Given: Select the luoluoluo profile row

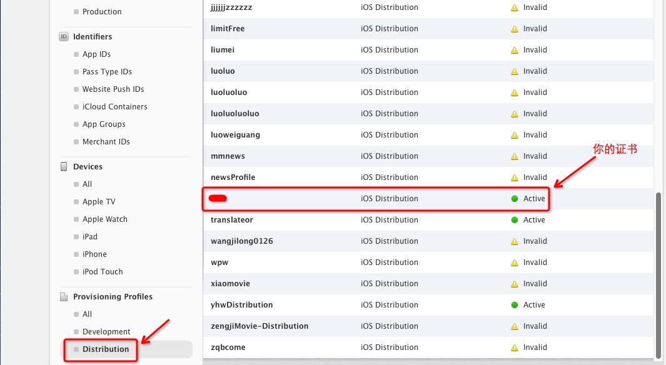Looking at the screenshot, I should click(428, 92).
